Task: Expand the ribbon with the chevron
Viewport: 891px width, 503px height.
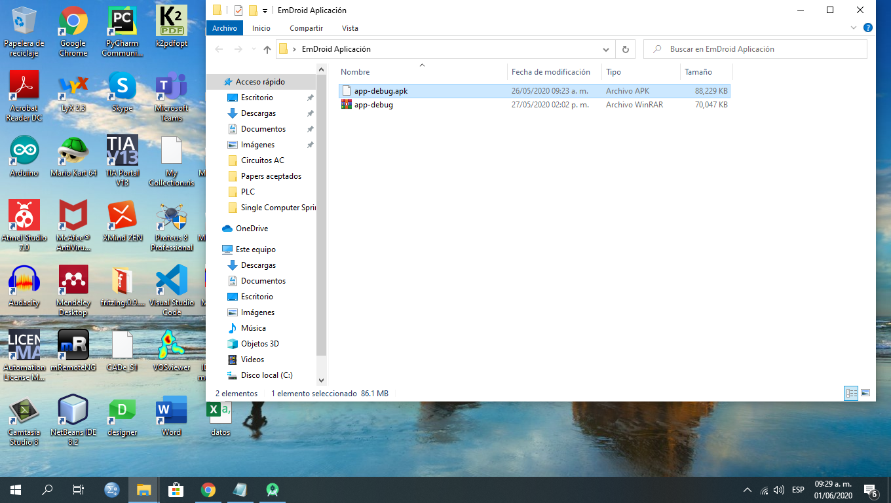Action: tap(854, 28)
